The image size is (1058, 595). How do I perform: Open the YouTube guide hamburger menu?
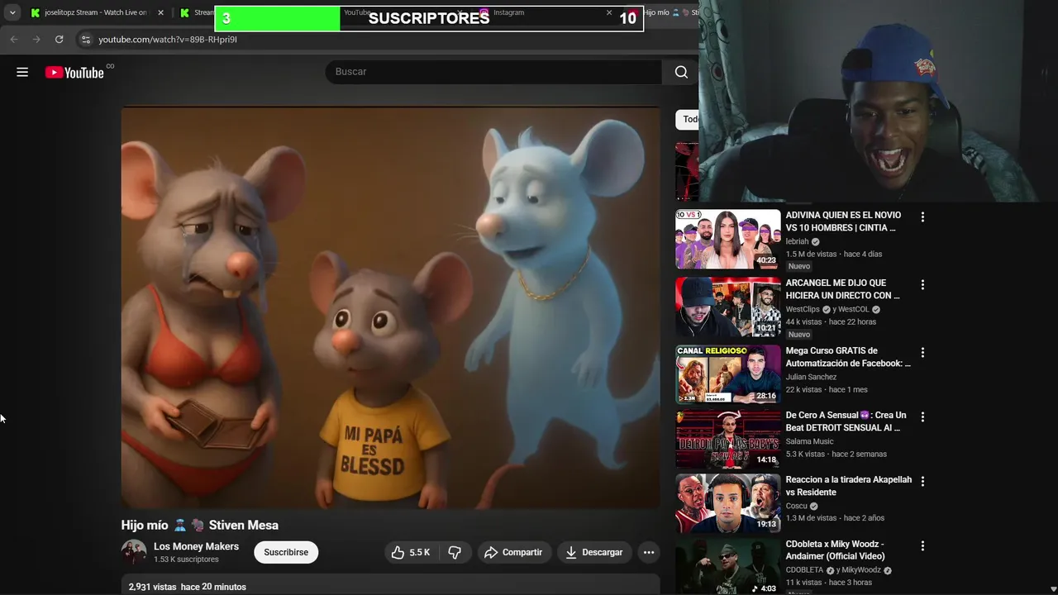(22, 72)
